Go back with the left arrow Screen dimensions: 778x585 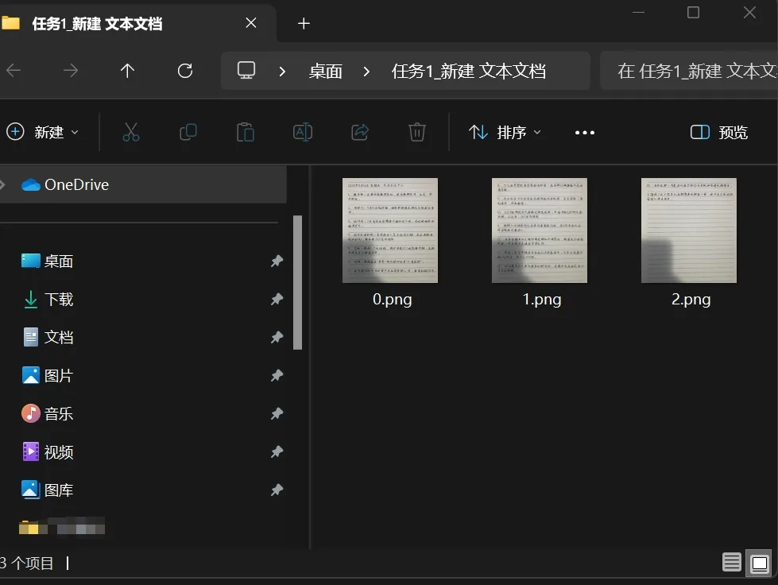tap(14, 71)
